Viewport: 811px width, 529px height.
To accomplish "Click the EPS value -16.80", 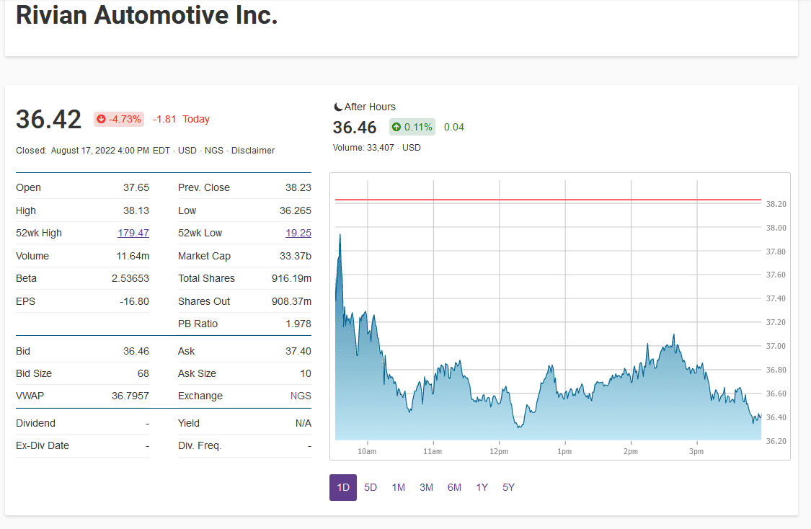I will 135,301.
